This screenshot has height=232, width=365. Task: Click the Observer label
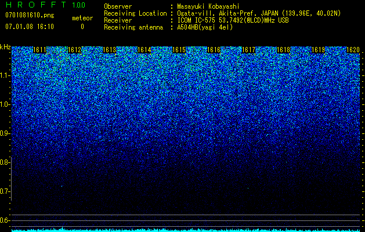118,6
